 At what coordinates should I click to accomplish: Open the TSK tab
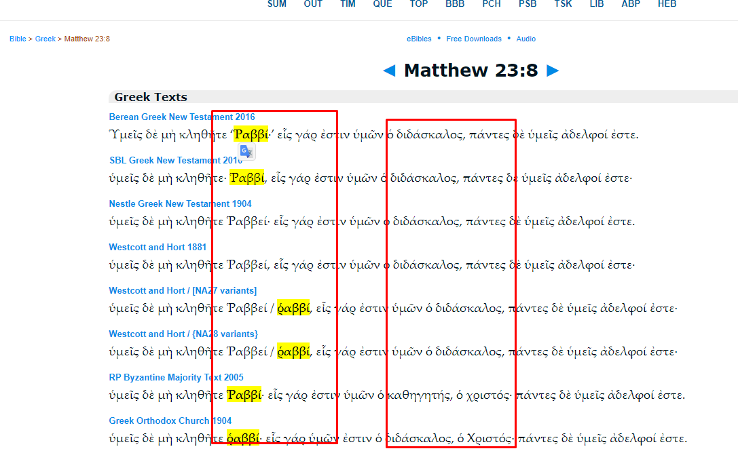(563, 4)
